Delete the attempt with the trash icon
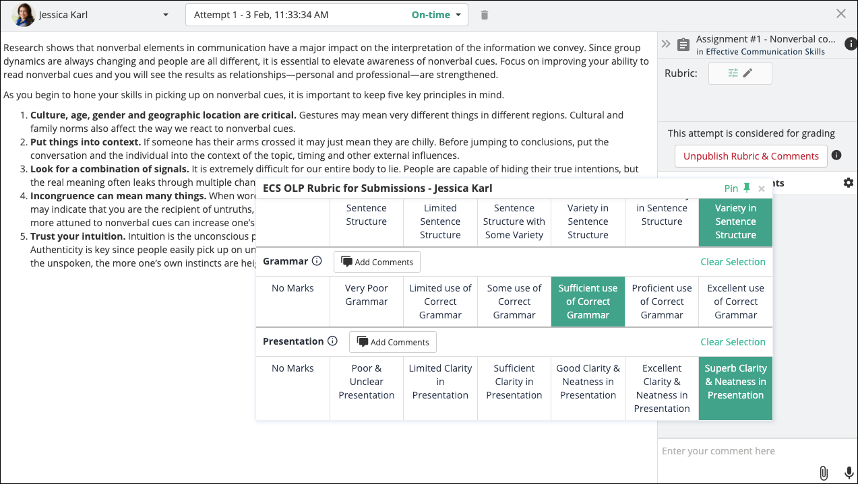The width and height of the screenshot is (858, 484). tap(485, 15)
